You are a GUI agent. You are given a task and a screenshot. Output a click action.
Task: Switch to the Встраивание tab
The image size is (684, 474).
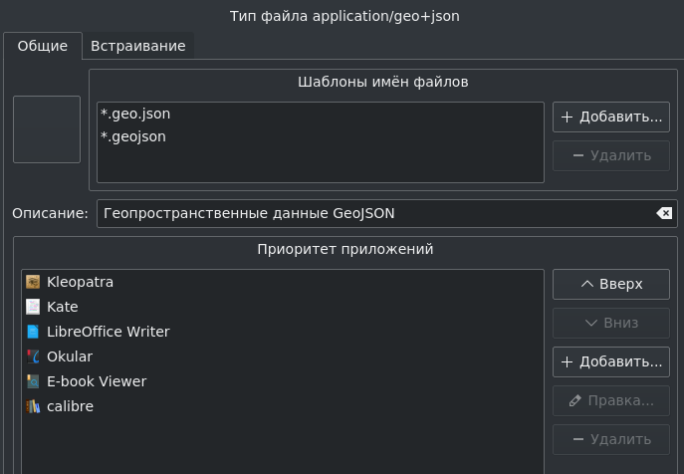pyautogui.click(x=137, y=46)
